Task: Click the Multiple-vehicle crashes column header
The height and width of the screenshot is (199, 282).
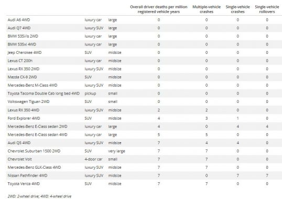Action: click(x=207, y=9)
